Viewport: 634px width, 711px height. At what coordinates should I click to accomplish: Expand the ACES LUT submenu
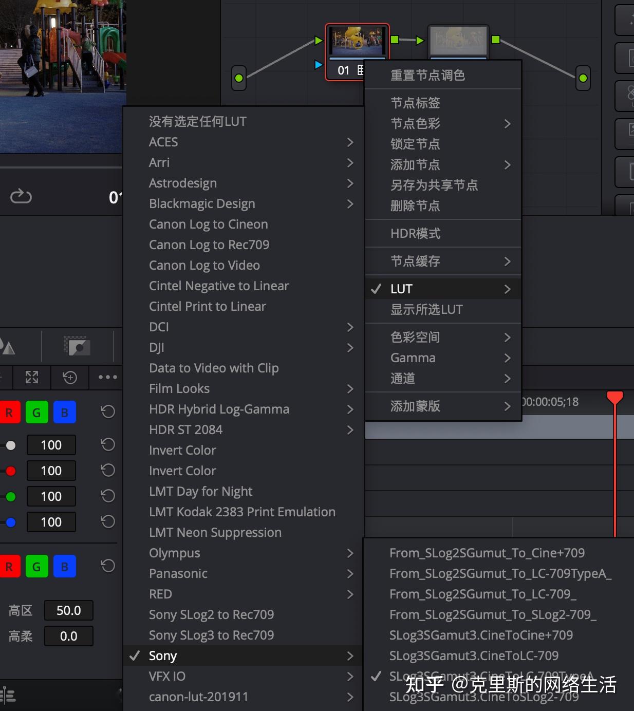click(x=163, y=142)
